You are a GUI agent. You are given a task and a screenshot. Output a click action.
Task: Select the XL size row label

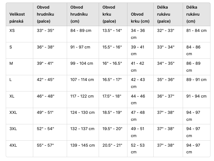click(x=12, y=96)
